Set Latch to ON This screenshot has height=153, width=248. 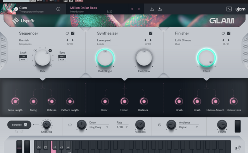pos(23,56)
